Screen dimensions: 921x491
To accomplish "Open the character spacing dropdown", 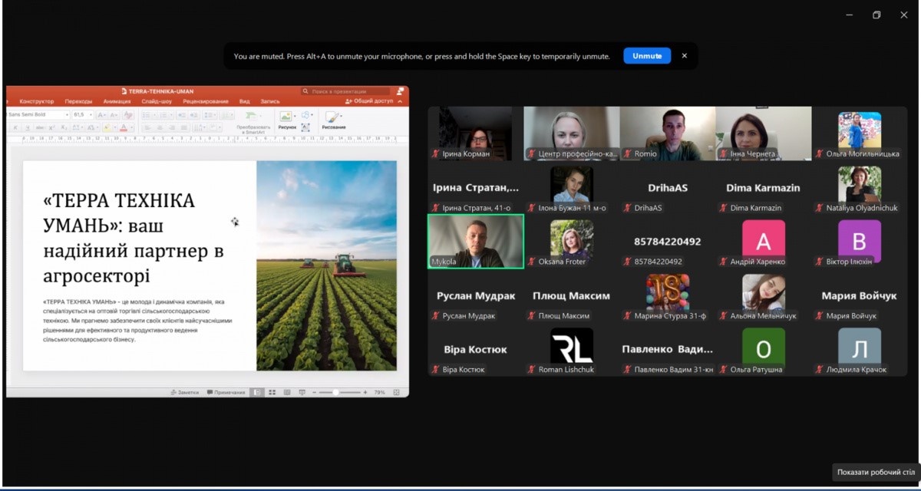I will click(x=78, y=127).
